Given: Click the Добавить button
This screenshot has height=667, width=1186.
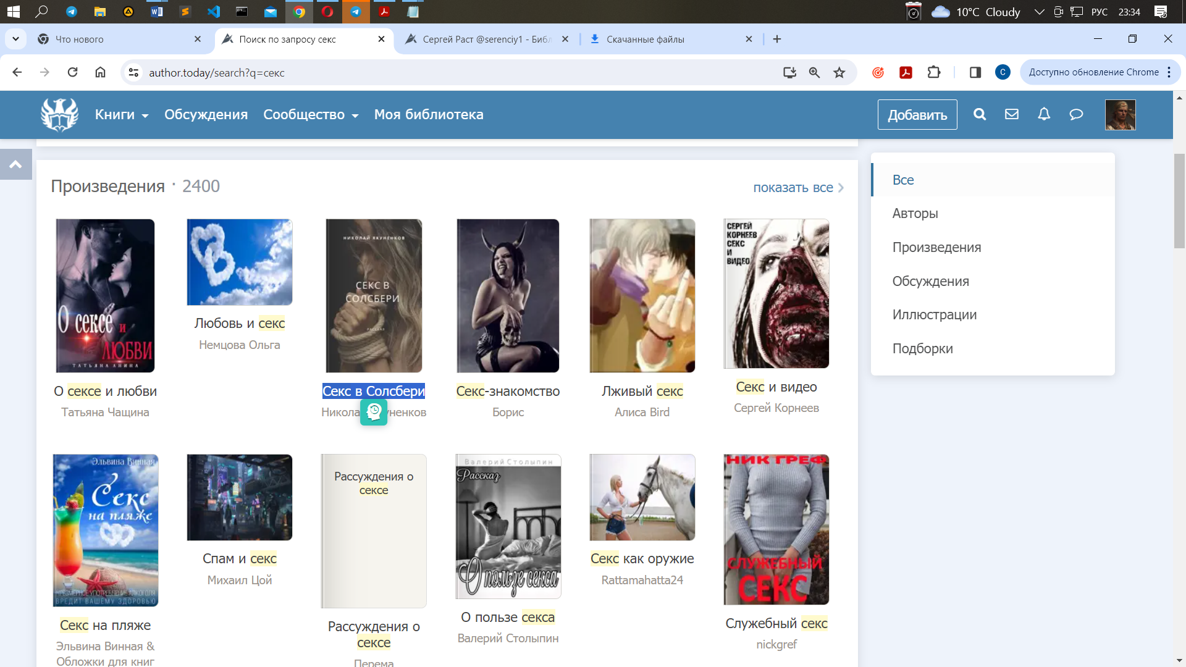Looking at the screenshot, I should click(917, 115).
